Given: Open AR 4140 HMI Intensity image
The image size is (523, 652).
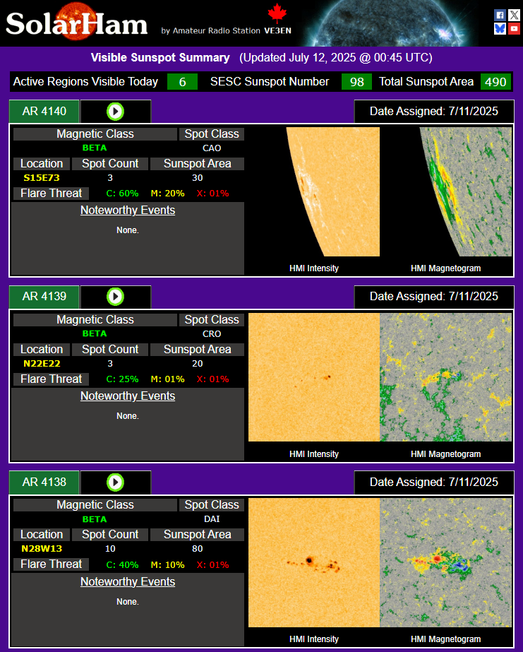Looking at the screenshot, I should tap(314, 191).
